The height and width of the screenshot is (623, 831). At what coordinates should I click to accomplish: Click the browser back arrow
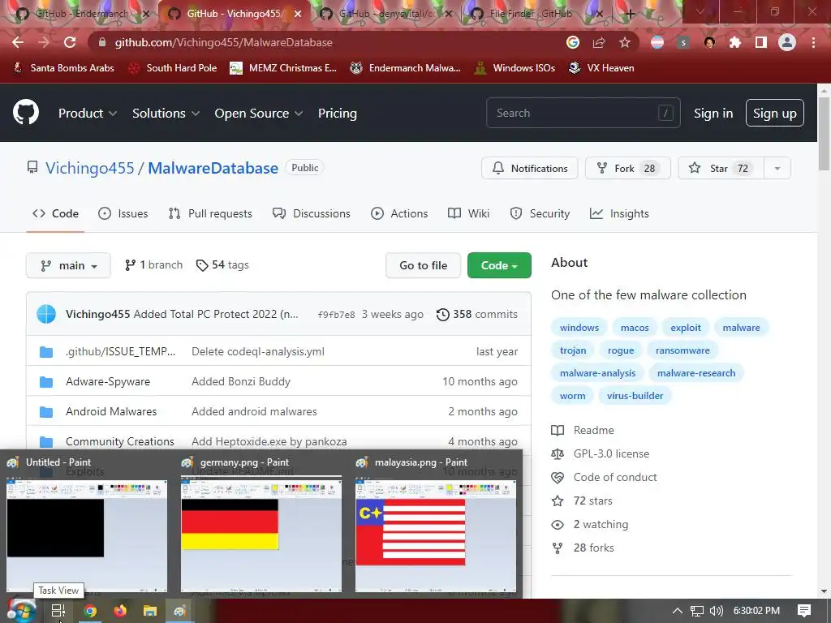click(18, 42)
